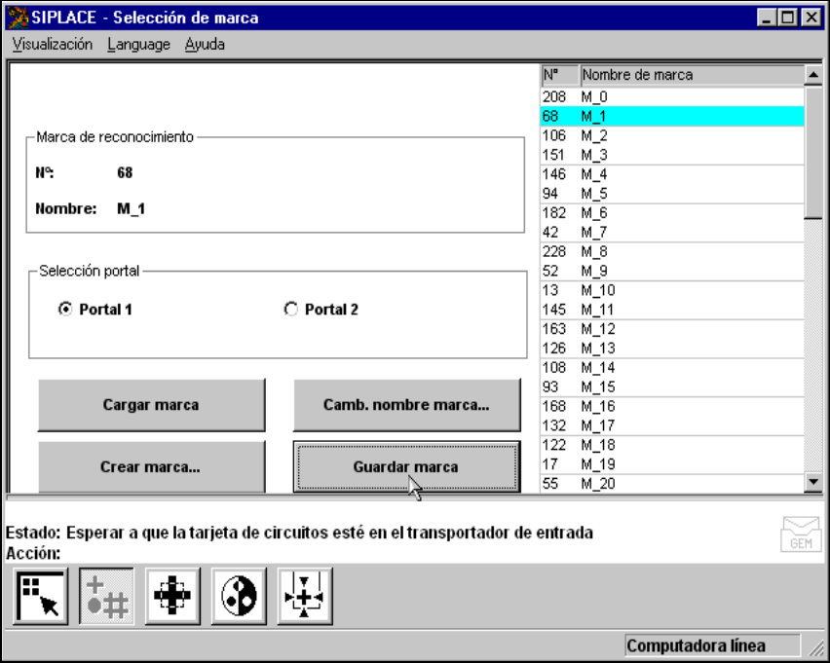
Task: Select highlighted mark M_1 row
Action: point(672,116)
